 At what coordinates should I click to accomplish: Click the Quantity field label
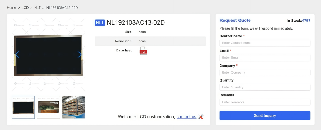coord(226,80)
